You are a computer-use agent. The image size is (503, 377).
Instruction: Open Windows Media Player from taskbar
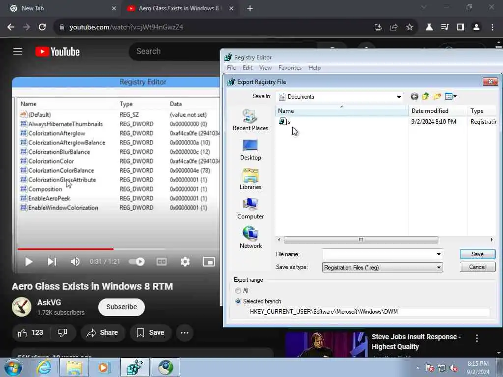[x=104, y=367]
